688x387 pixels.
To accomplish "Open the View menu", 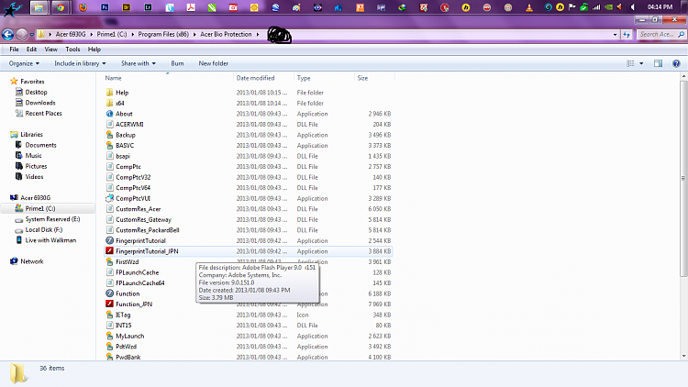I will tap(50, 50).
